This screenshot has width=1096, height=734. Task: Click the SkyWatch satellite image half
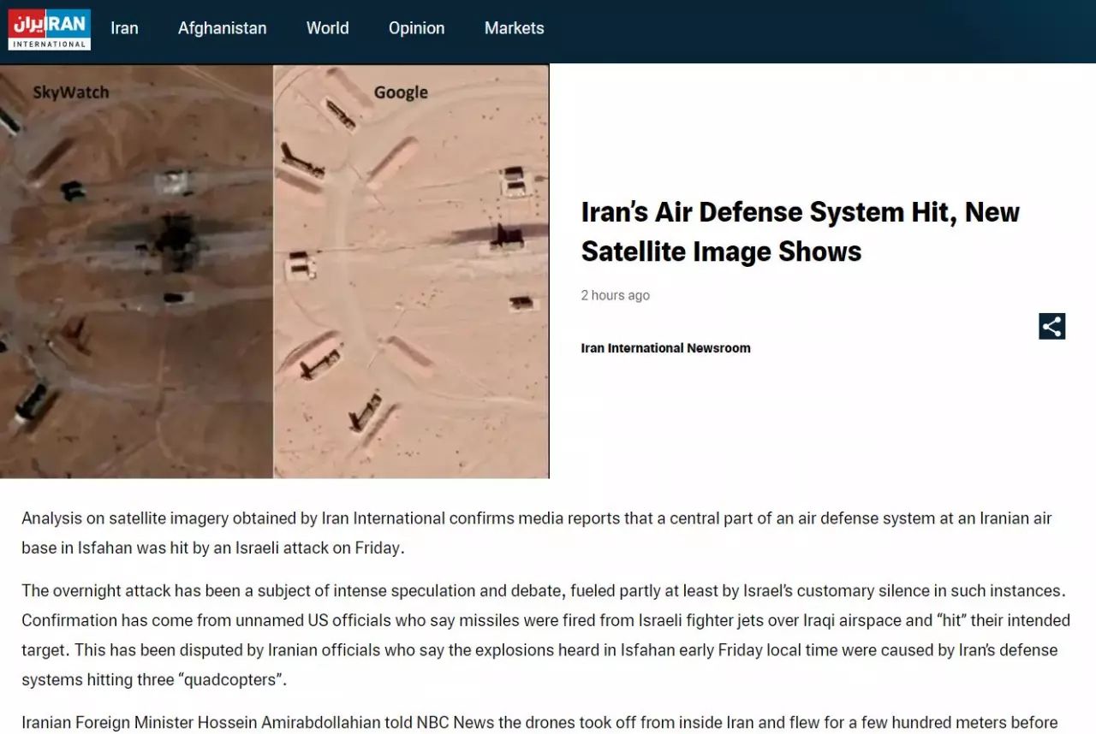point(137,282)
